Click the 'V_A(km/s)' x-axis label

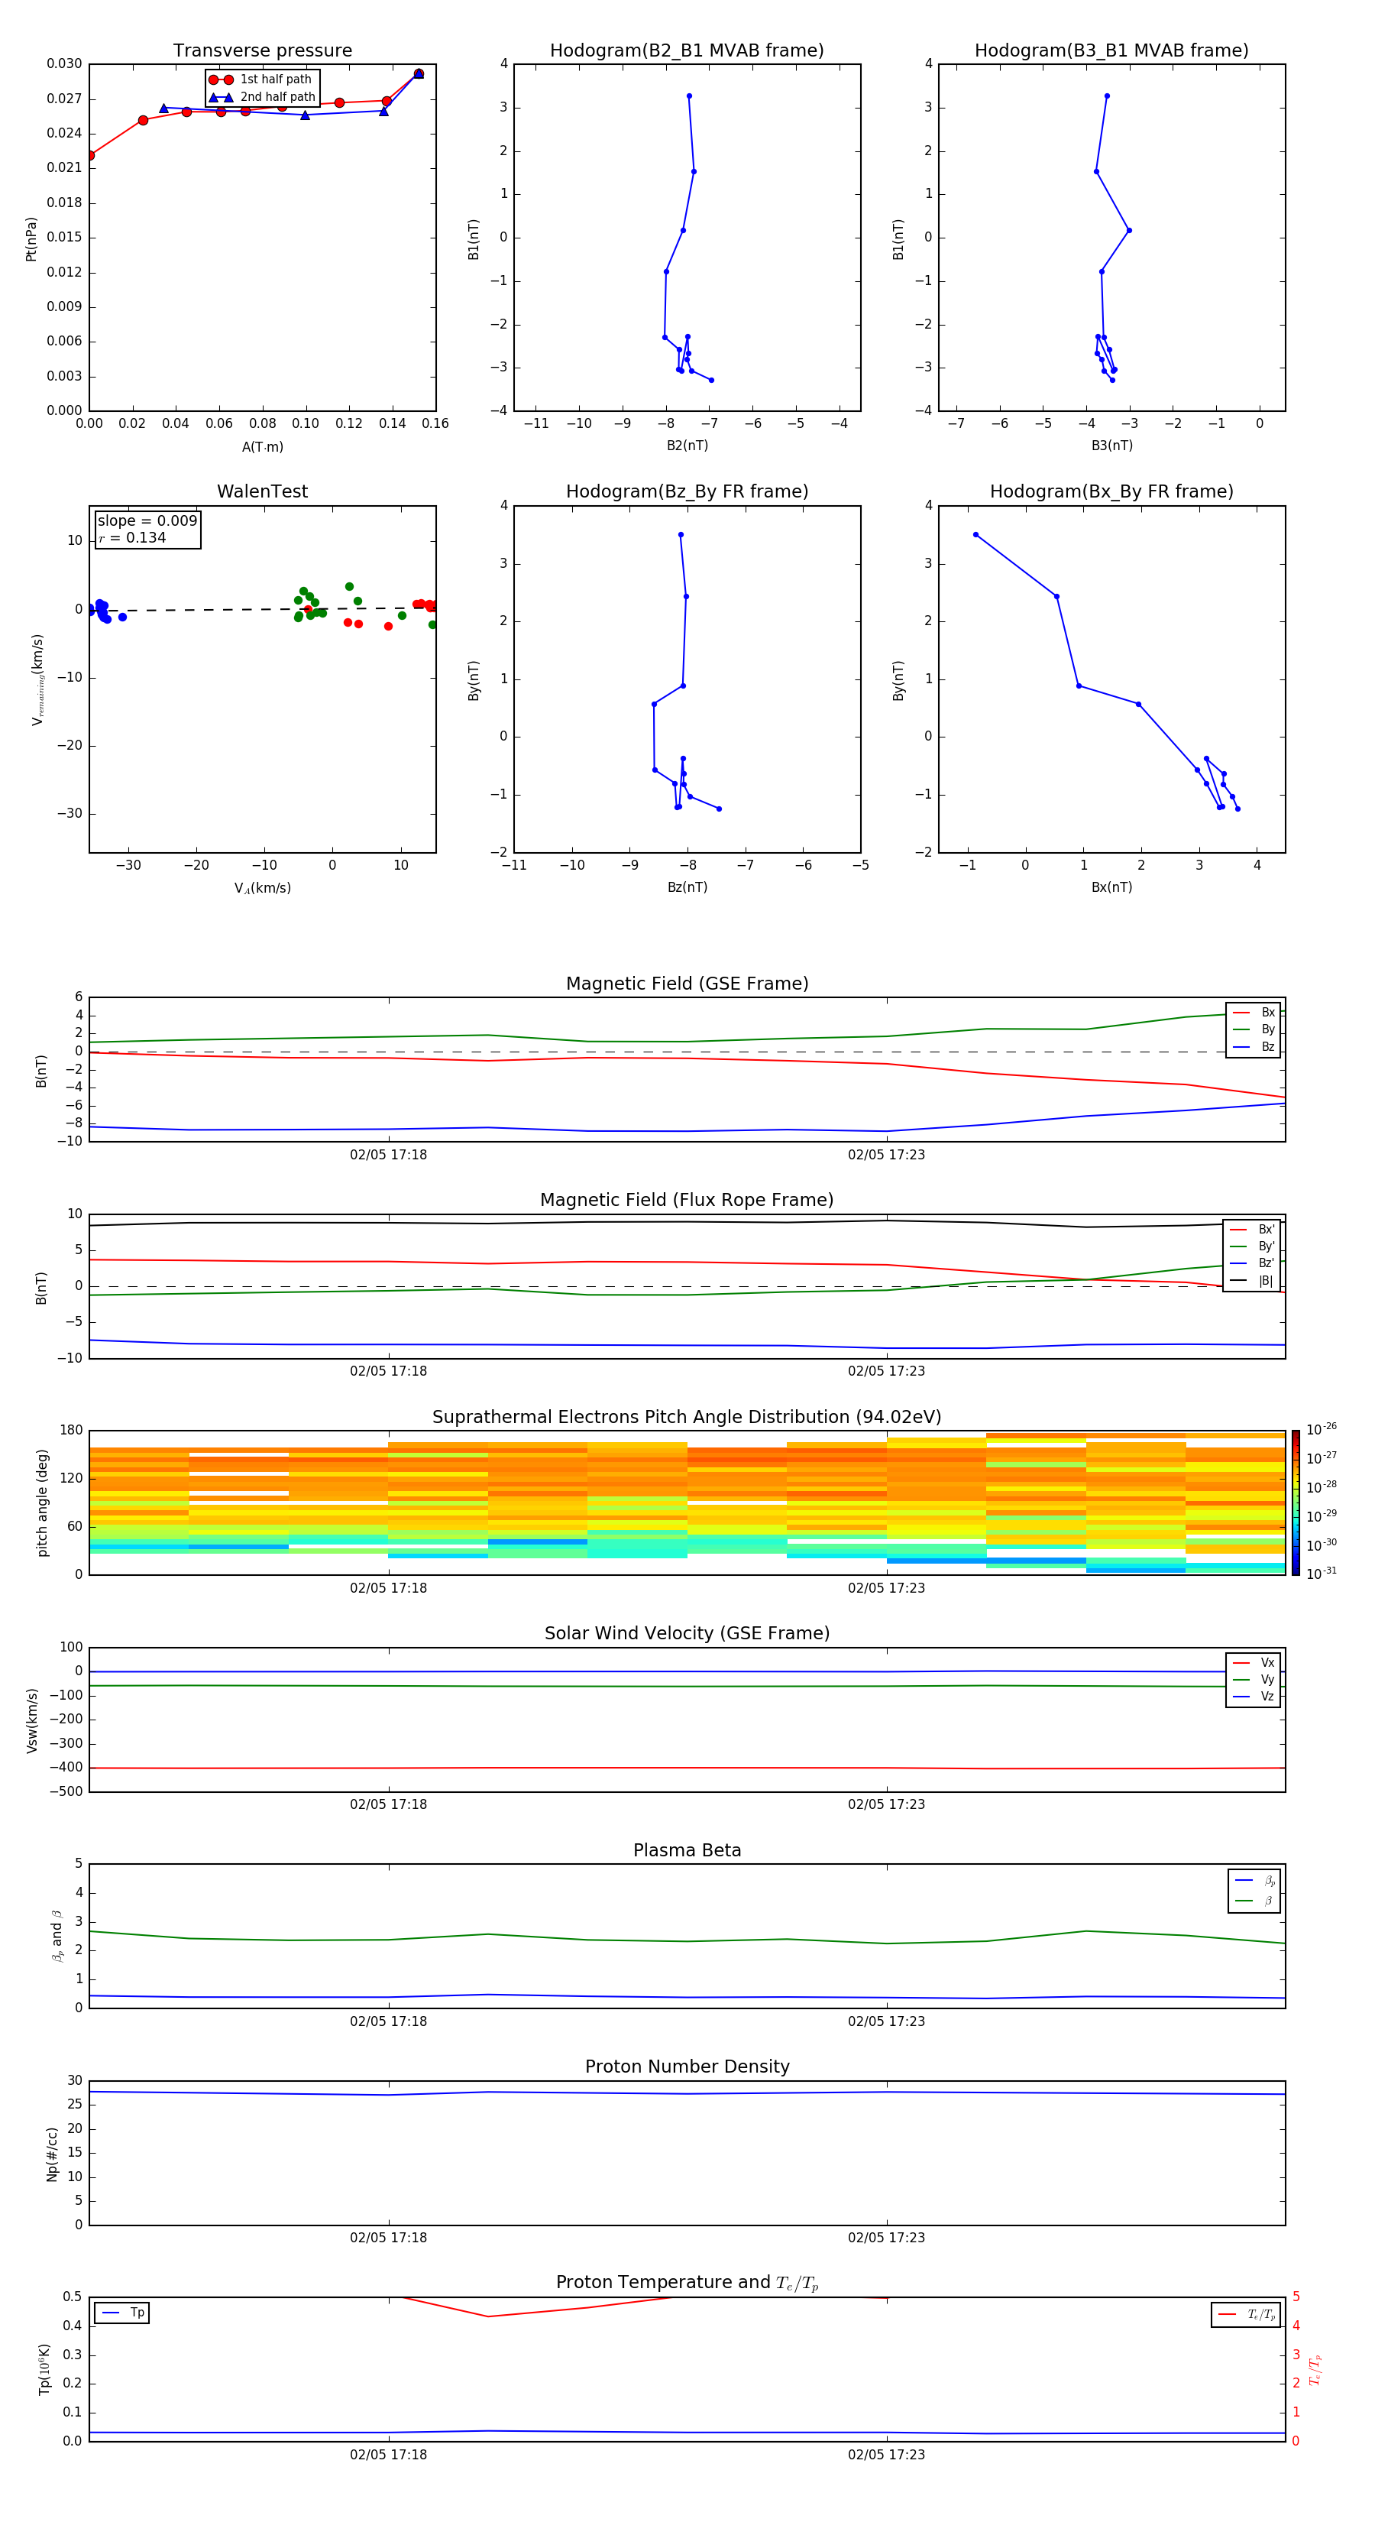(x=262, y=888)
